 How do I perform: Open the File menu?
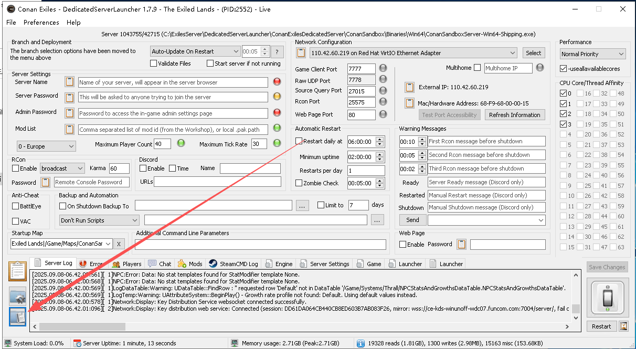tap(11, 22)
